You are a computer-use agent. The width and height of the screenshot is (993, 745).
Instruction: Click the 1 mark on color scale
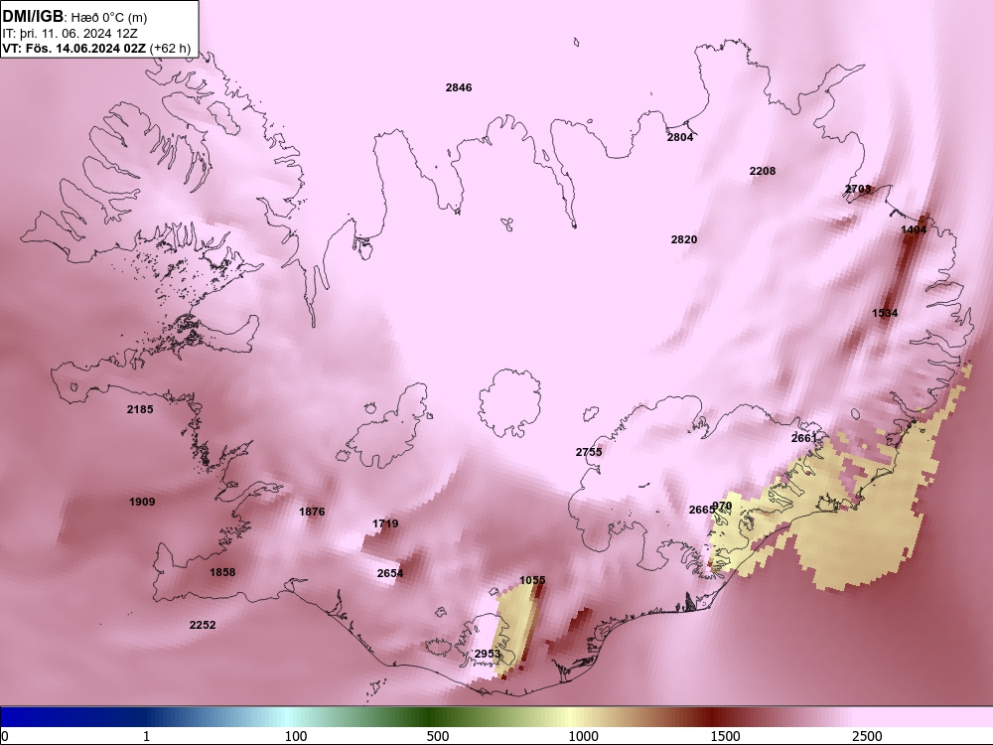tap(146, 736)
